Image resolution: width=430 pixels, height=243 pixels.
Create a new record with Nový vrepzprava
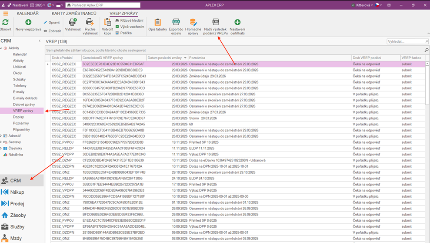(28, 22)
